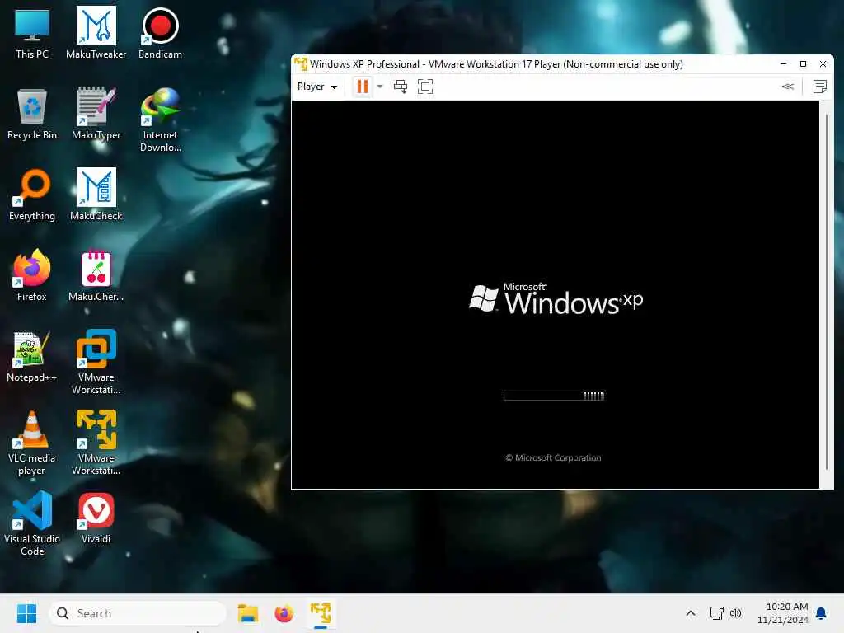
Task: Click the VMware window vertical scrollbar
Action: tap(827, 291)
